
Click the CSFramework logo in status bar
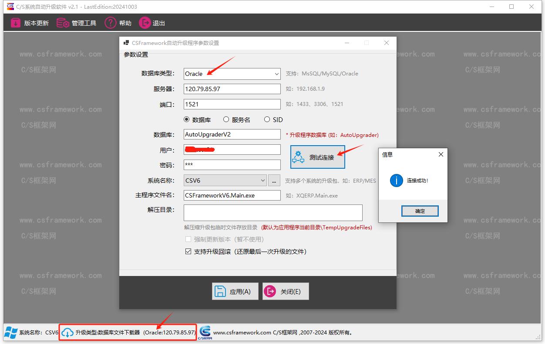click(205, 332)
